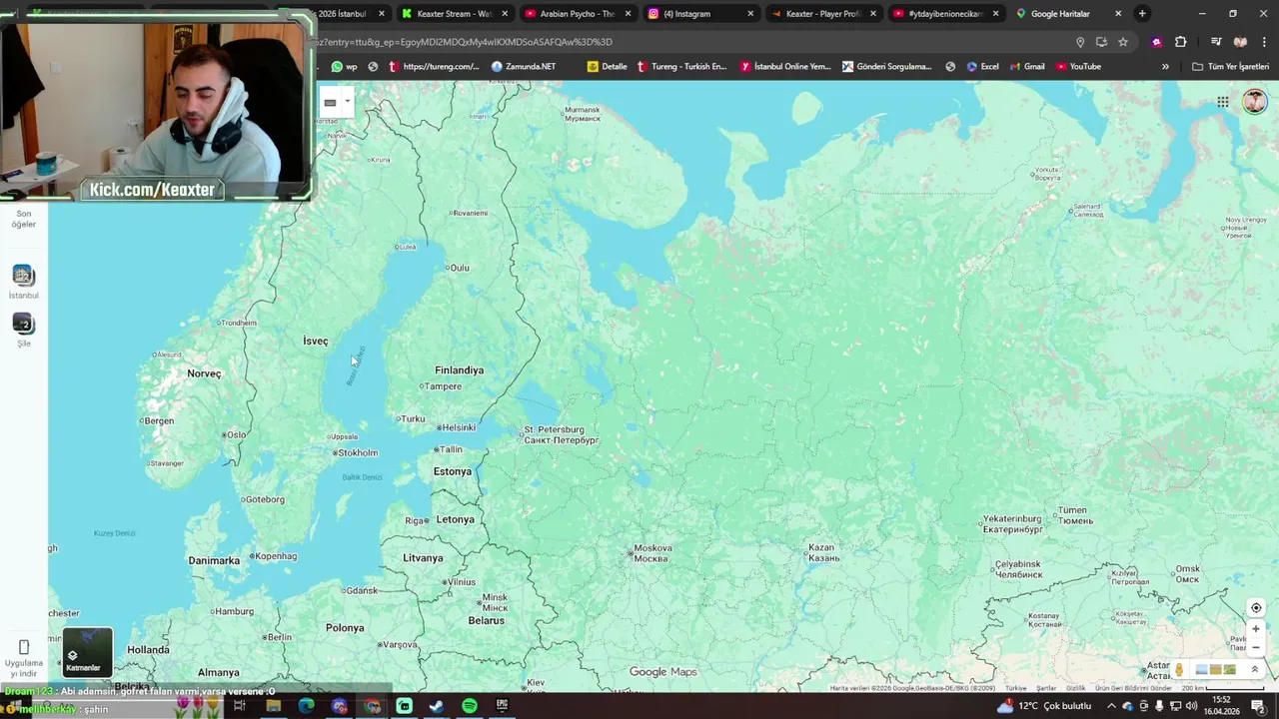Viewport: 1279px width, 719px height.
Task: Open the Detalle bookmark
Action: pos(608,67)
